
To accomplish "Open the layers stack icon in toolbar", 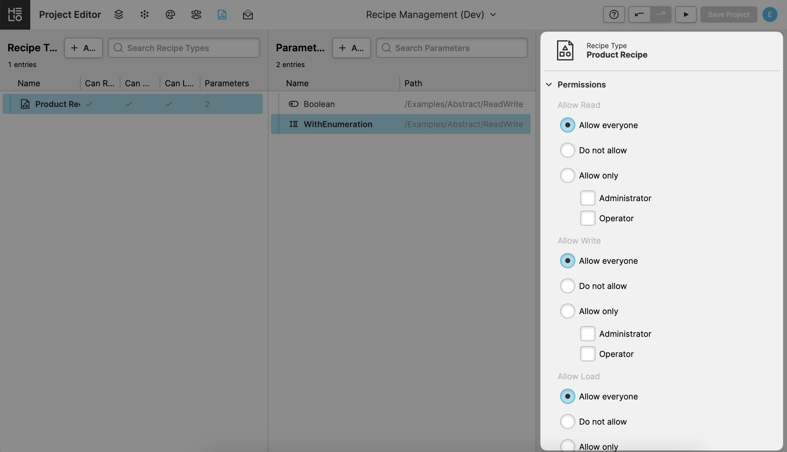I will click(x=118, y=14).
